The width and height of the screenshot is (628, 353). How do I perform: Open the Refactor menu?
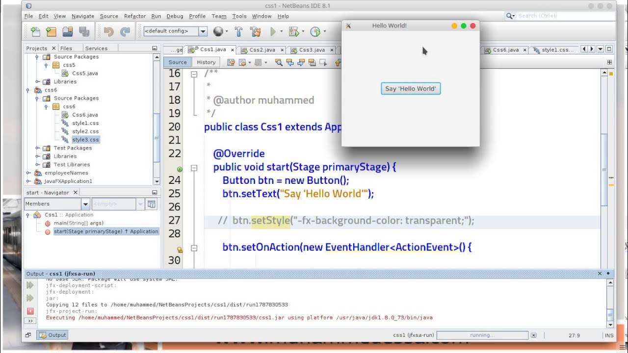click(x=135, y=16)
